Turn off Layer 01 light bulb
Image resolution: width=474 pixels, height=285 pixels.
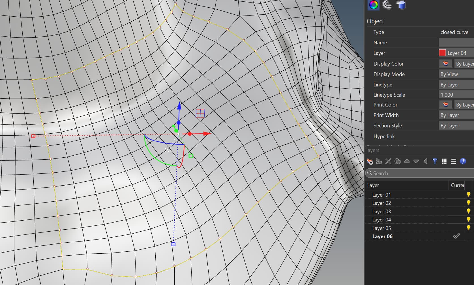[468, 194]
